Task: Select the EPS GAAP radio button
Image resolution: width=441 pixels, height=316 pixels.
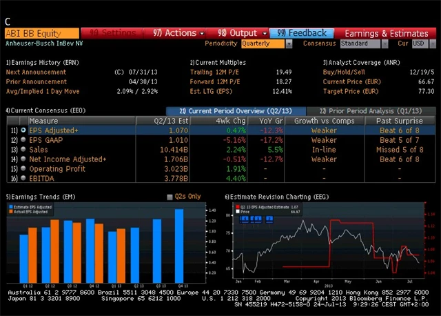Action: coord(24,139)
